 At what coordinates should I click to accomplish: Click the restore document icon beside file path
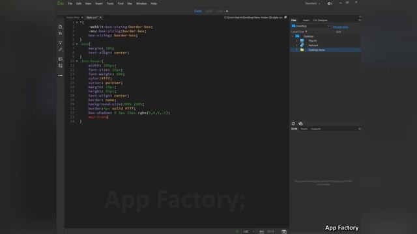[x=285, y=18]
